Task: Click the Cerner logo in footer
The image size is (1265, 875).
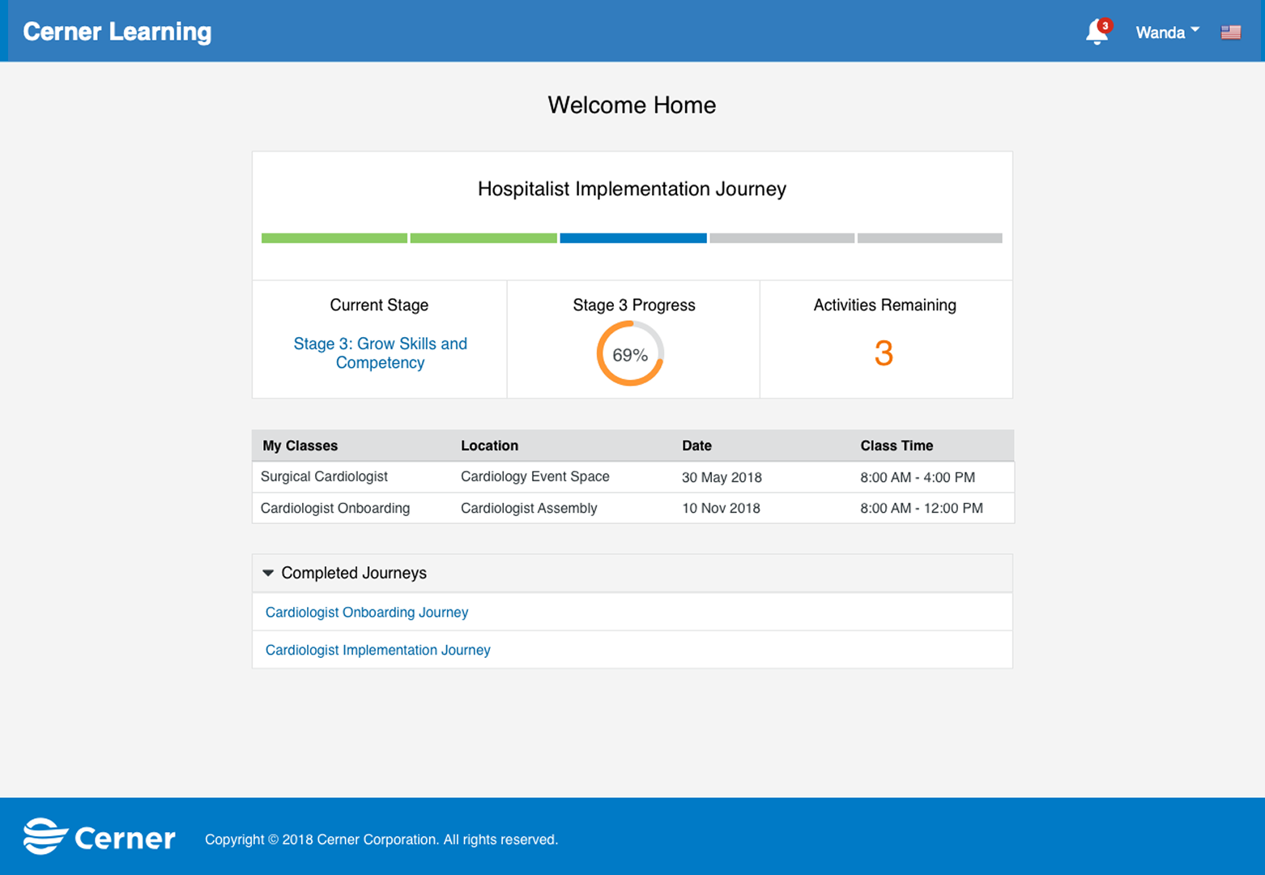Action: (99, 837)
